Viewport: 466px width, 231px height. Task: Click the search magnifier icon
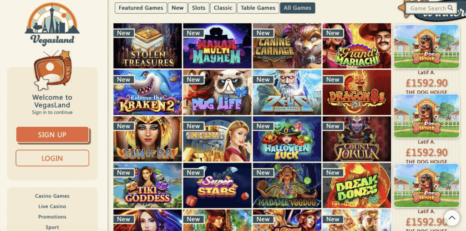point(451,8)
